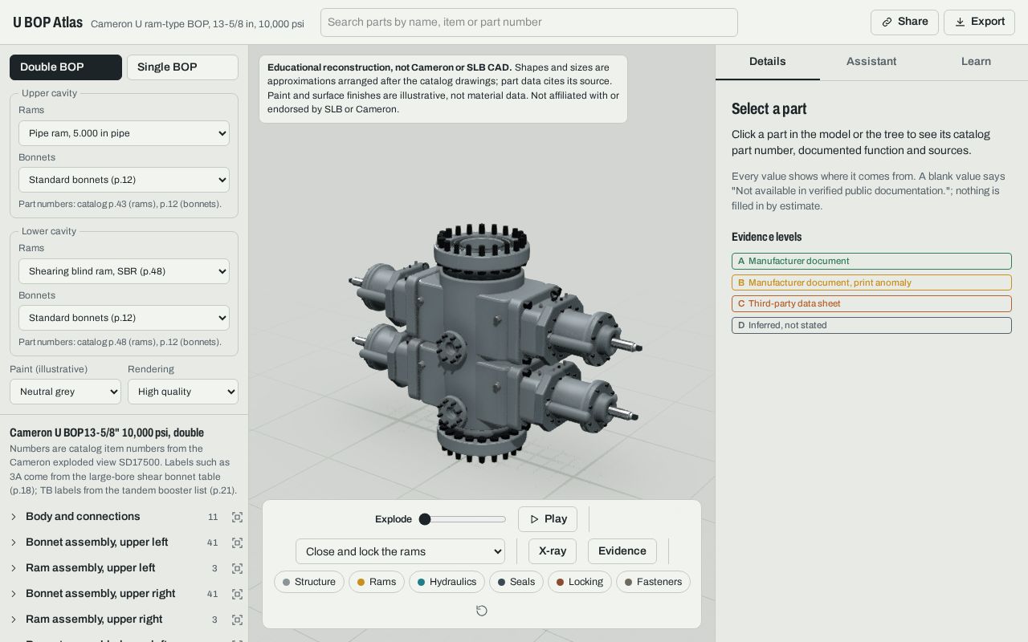Click evidence level C Third-party data sheet
This screenshot has height=642, width=1028.
[871, 304]
